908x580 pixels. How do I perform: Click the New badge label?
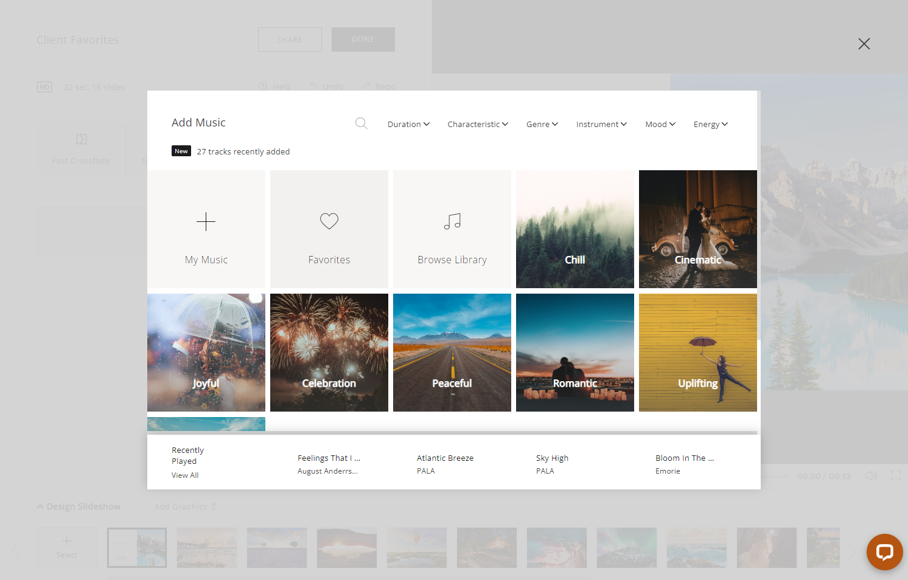[181, 151]
